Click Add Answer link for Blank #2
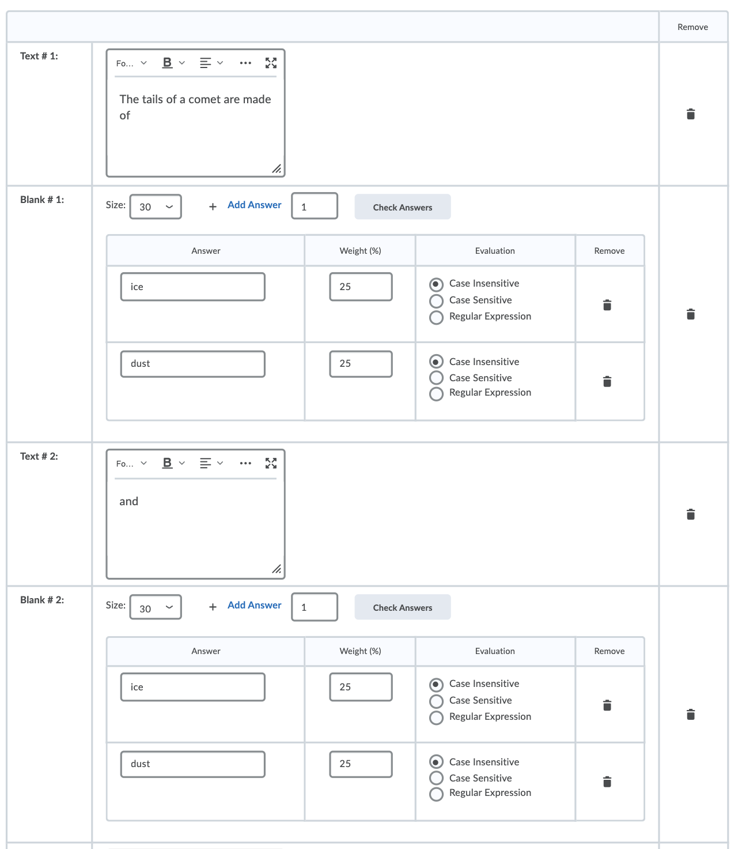The image size is (742, 849). [x=254, y=605]
